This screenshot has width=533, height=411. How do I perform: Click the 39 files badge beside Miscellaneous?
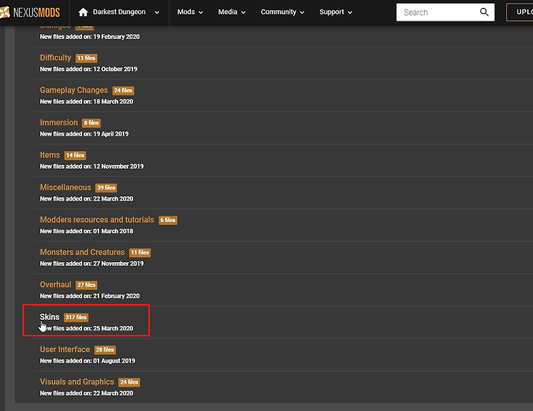106,187
